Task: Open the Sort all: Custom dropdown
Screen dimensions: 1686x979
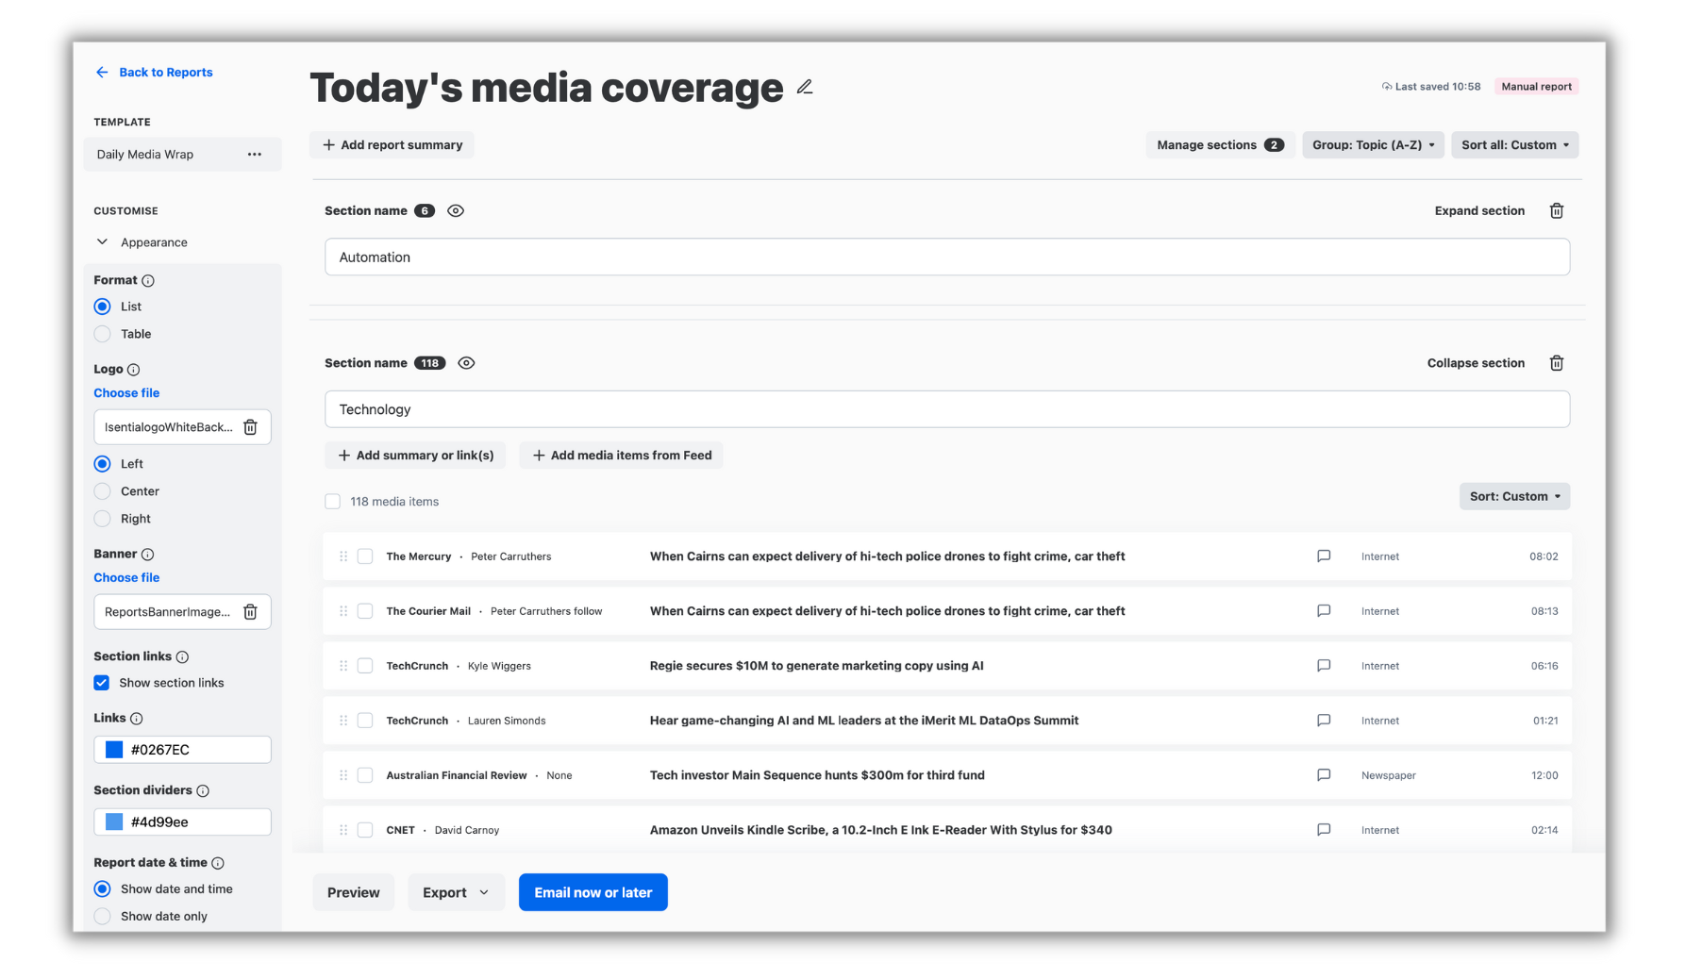Action: click(x=1514, y=145)
